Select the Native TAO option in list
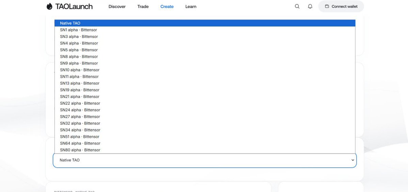 [x=205, y=23]
